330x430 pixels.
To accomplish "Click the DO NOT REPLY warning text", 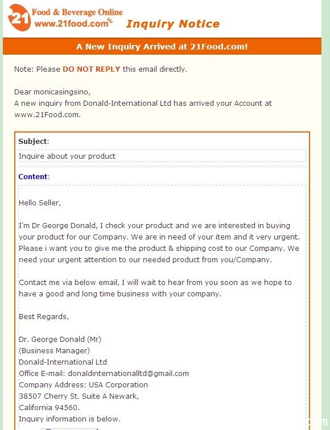I will pos(92,69).
